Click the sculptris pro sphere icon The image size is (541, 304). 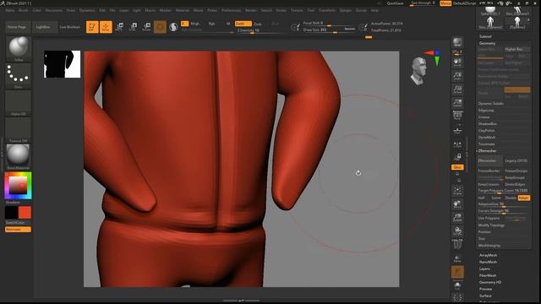[x=173, y=26]
